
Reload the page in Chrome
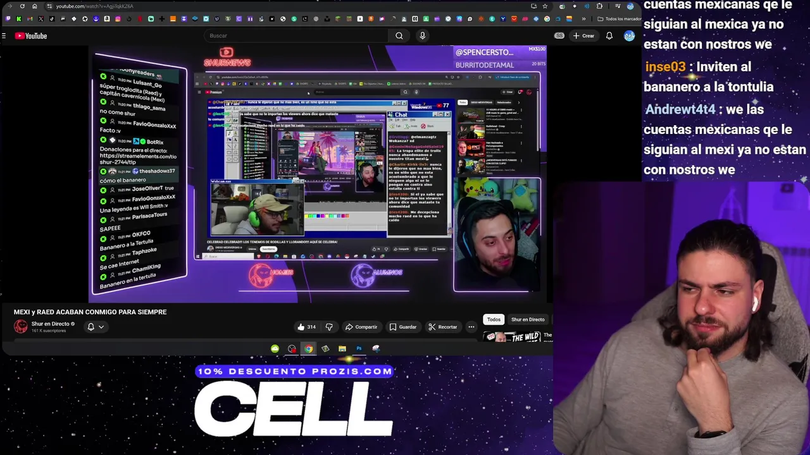22,6
